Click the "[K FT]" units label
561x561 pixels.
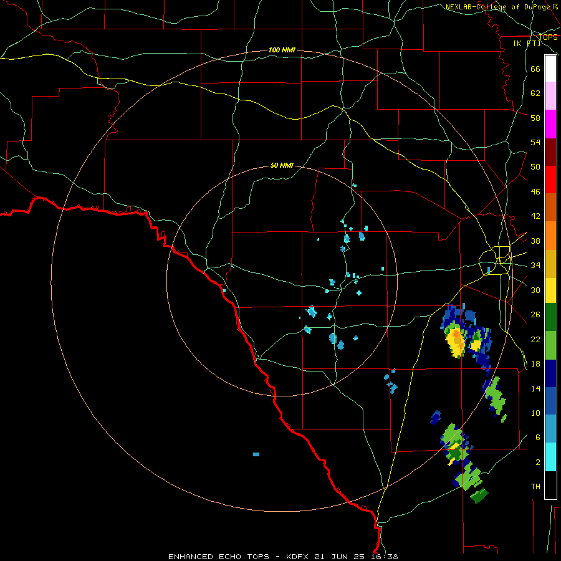[527, 43]
